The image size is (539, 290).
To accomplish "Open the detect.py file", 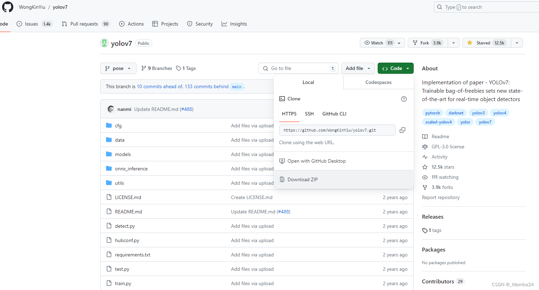I will pos(125,226).
